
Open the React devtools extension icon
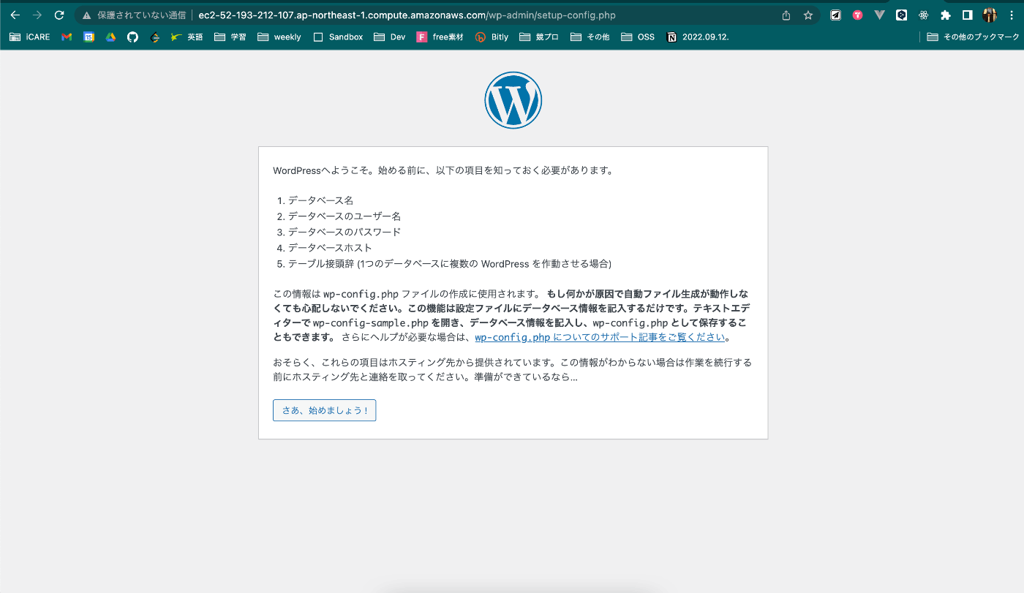point(924,15)
